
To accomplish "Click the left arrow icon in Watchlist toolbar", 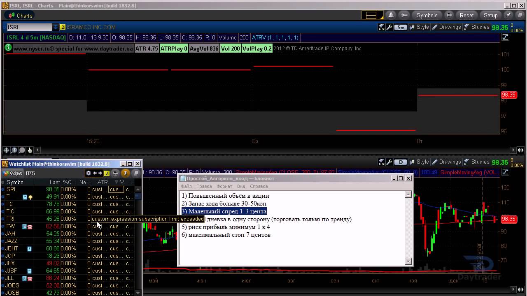I will [x=95, y=173].
